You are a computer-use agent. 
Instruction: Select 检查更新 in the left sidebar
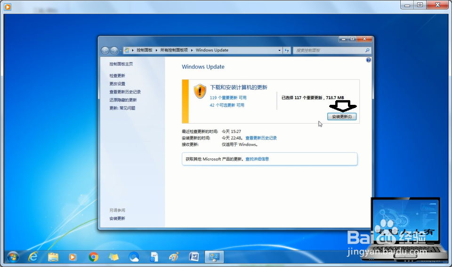[117, 76]
